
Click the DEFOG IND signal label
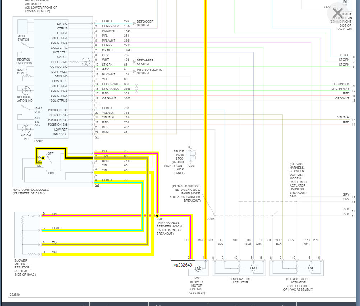[60, 62]
